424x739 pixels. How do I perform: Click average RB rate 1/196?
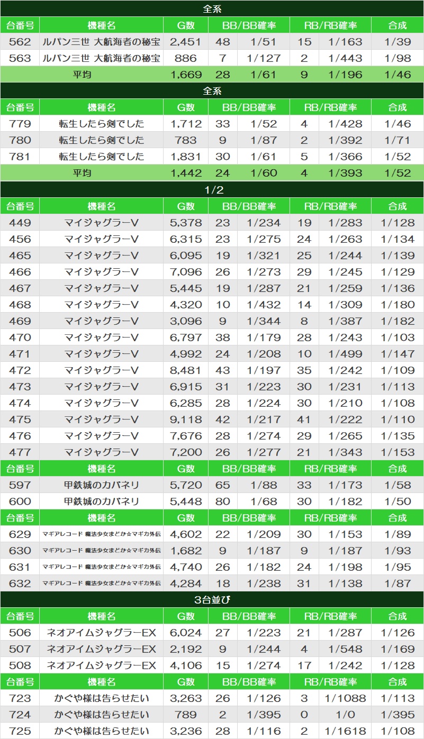point(345,75)
